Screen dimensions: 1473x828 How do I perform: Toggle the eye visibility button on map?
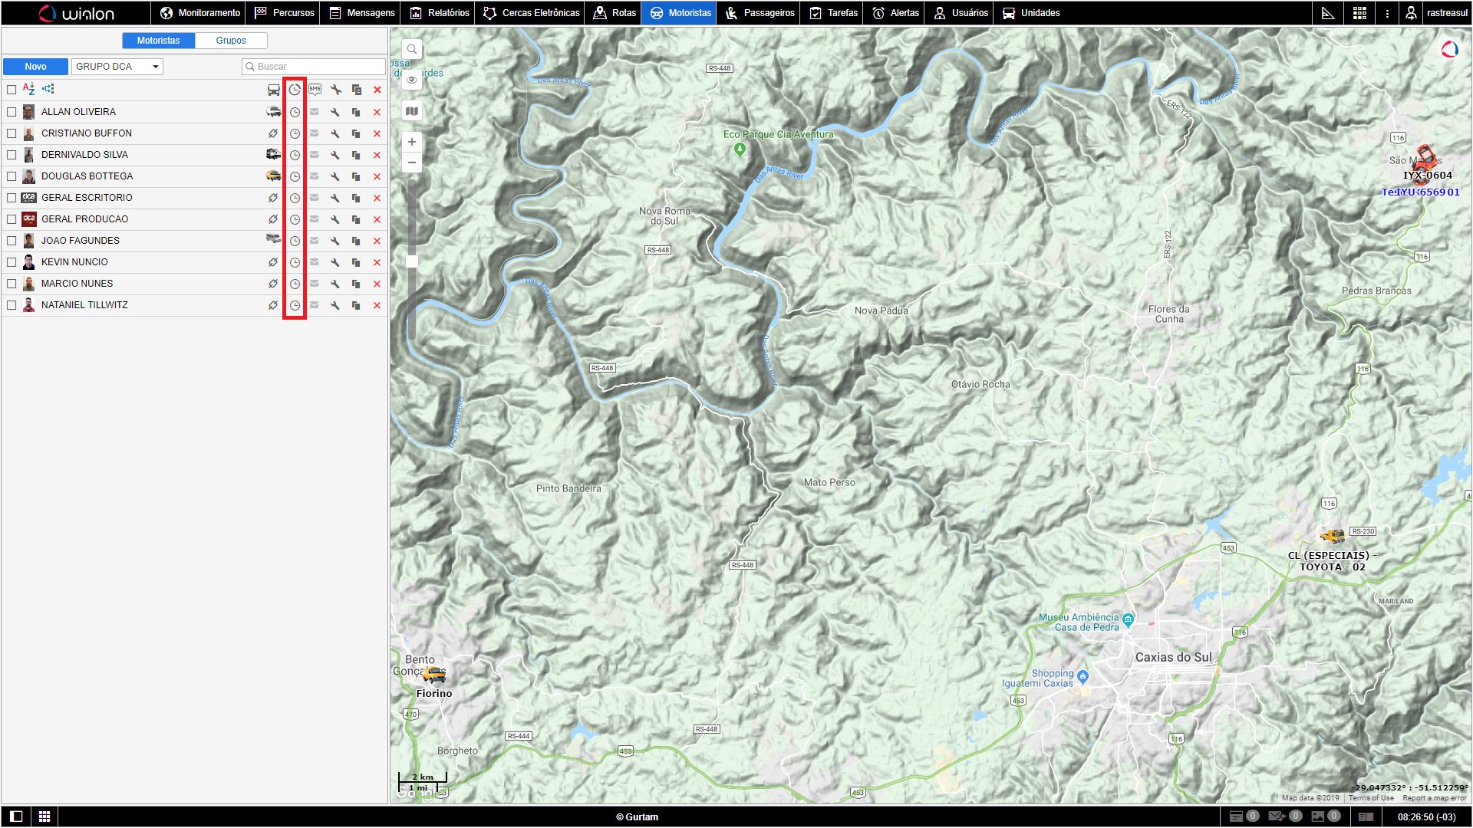click(x=412, y=80)
